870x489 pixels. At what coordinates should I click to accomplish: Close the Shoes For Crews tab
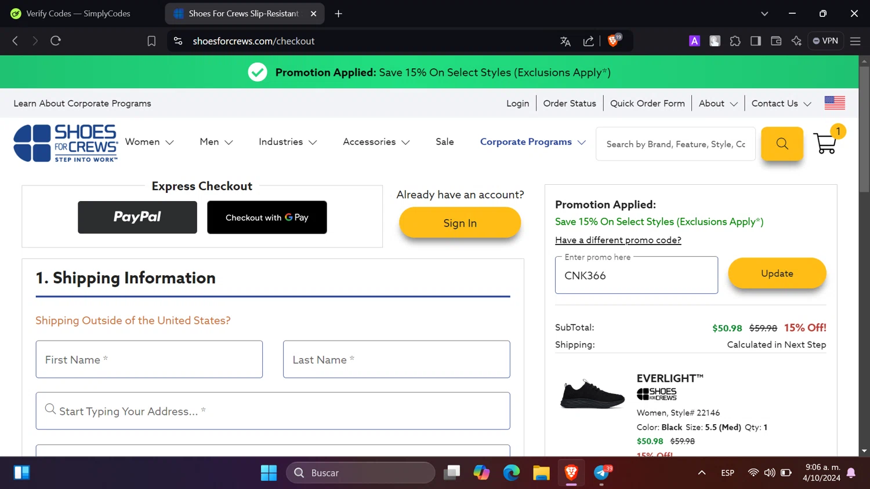pos(314,13)
